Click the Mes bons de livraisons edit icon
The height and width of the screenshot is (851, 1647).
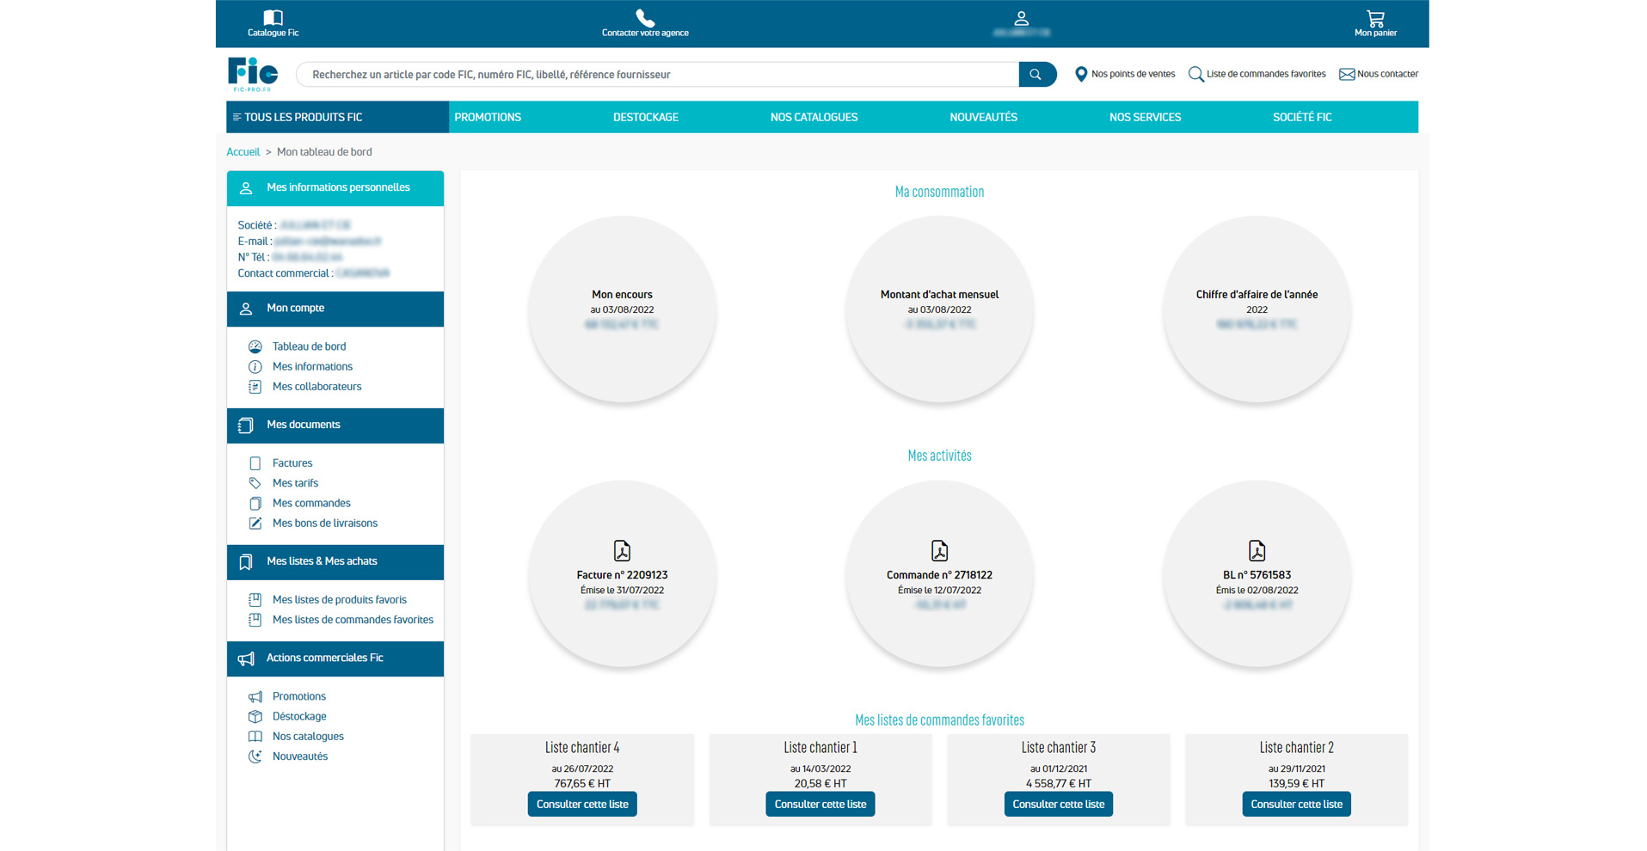click(255, 523)
